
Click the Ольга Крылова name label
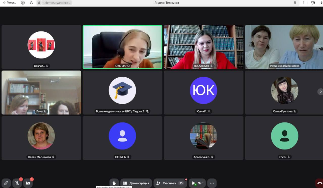(x=285, y=111)
